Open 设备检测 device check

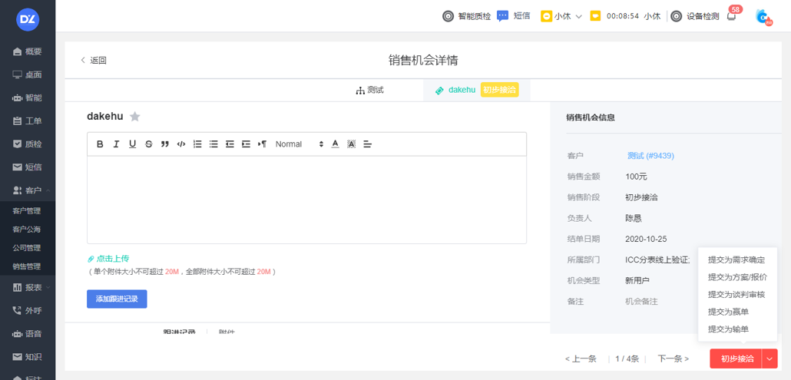click(695, 16)
